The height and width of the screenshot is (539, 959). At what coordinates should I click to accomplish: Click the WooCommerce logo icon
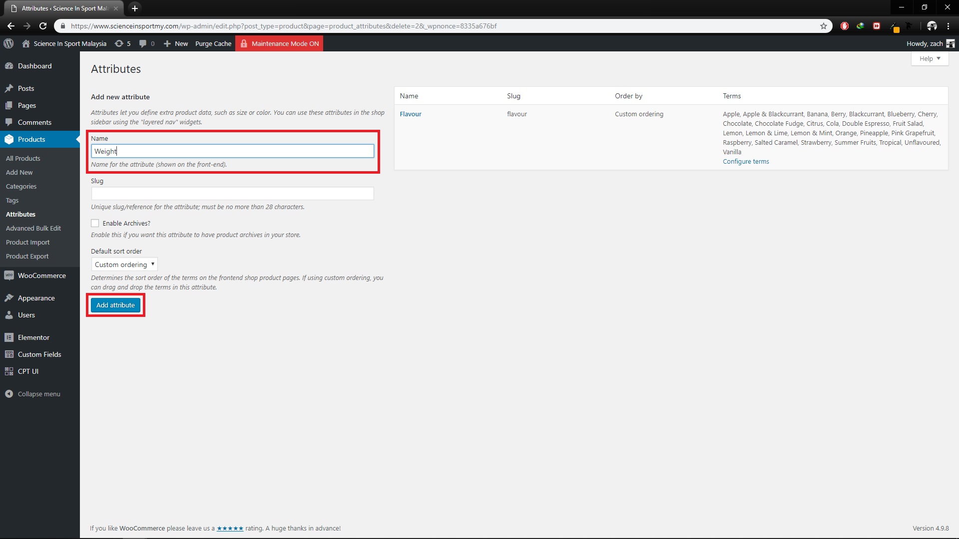[x=9, y=275]
